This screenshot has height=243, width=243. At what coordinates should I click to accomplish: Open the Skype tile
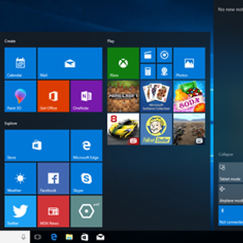tap(86, 179)
